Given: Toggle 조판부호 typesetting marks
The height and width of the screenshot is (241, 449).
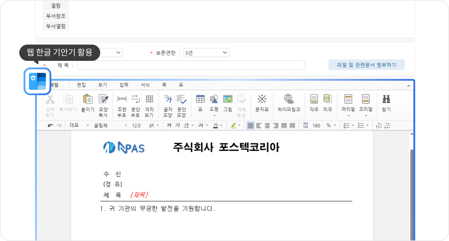Looking at the screenshot, I should point(122,105).
